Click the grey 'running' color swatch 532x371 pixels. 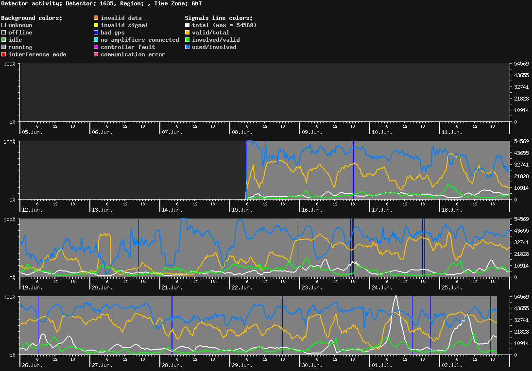pos(4,47)
